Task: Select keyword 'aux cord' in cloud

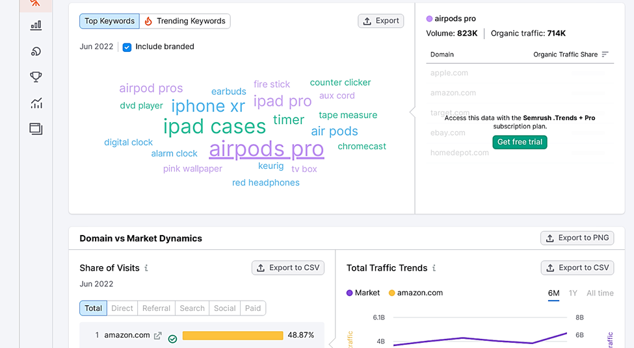Action: pos(337,95)
